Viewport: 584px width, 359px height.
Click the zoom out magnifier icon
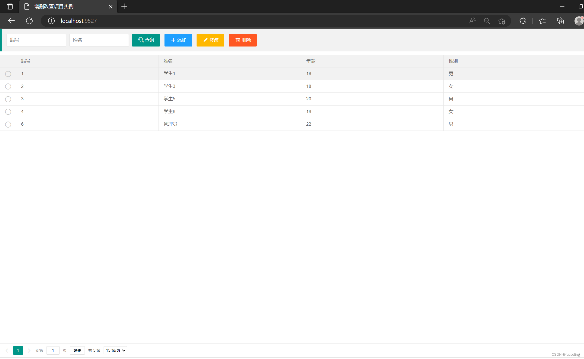click(x=487, y=21)
